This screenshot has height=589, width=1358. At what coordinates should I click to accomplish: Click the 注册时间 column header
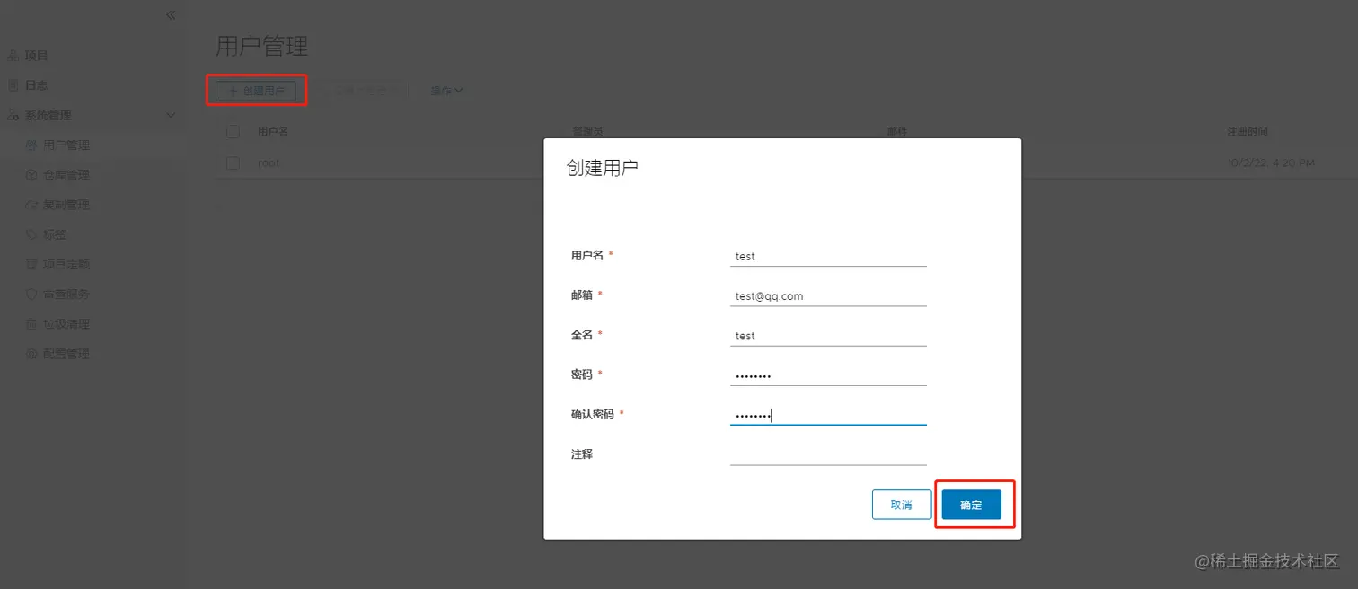click(x=1248, y=131)
